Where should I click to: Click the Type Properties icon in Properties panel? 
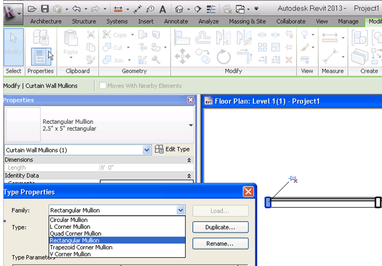(41, 37)
